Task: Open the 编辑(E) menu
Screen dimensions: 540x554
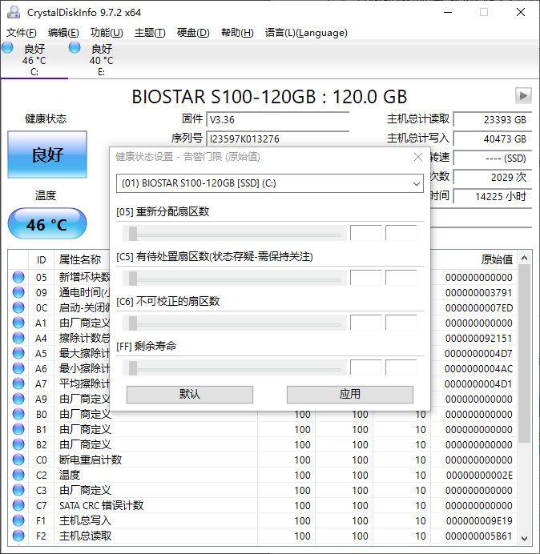Action: [x=63, y=33]
